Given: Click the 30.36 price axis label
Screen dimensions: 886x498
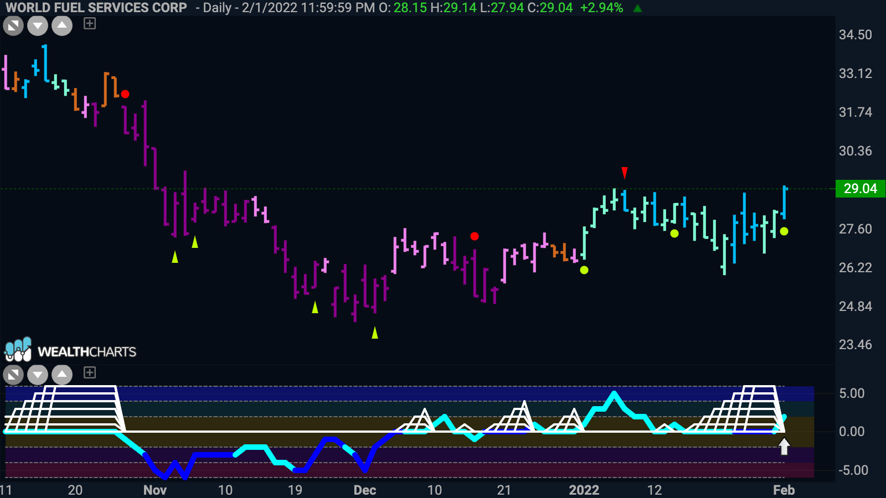Looking at the screenshot, I should click(856, 151).
